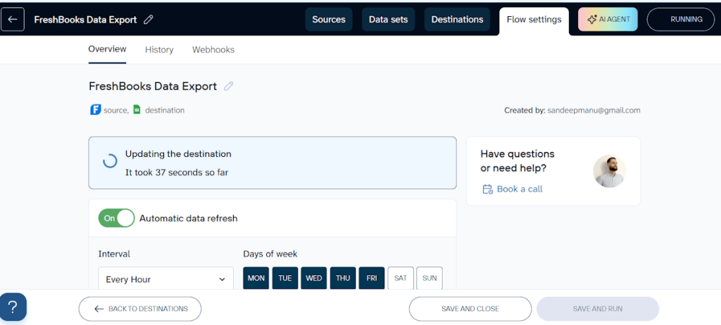Deselect MON in Days of week
Viewport: 721px width, 325px height.
[x=256, y=278]
